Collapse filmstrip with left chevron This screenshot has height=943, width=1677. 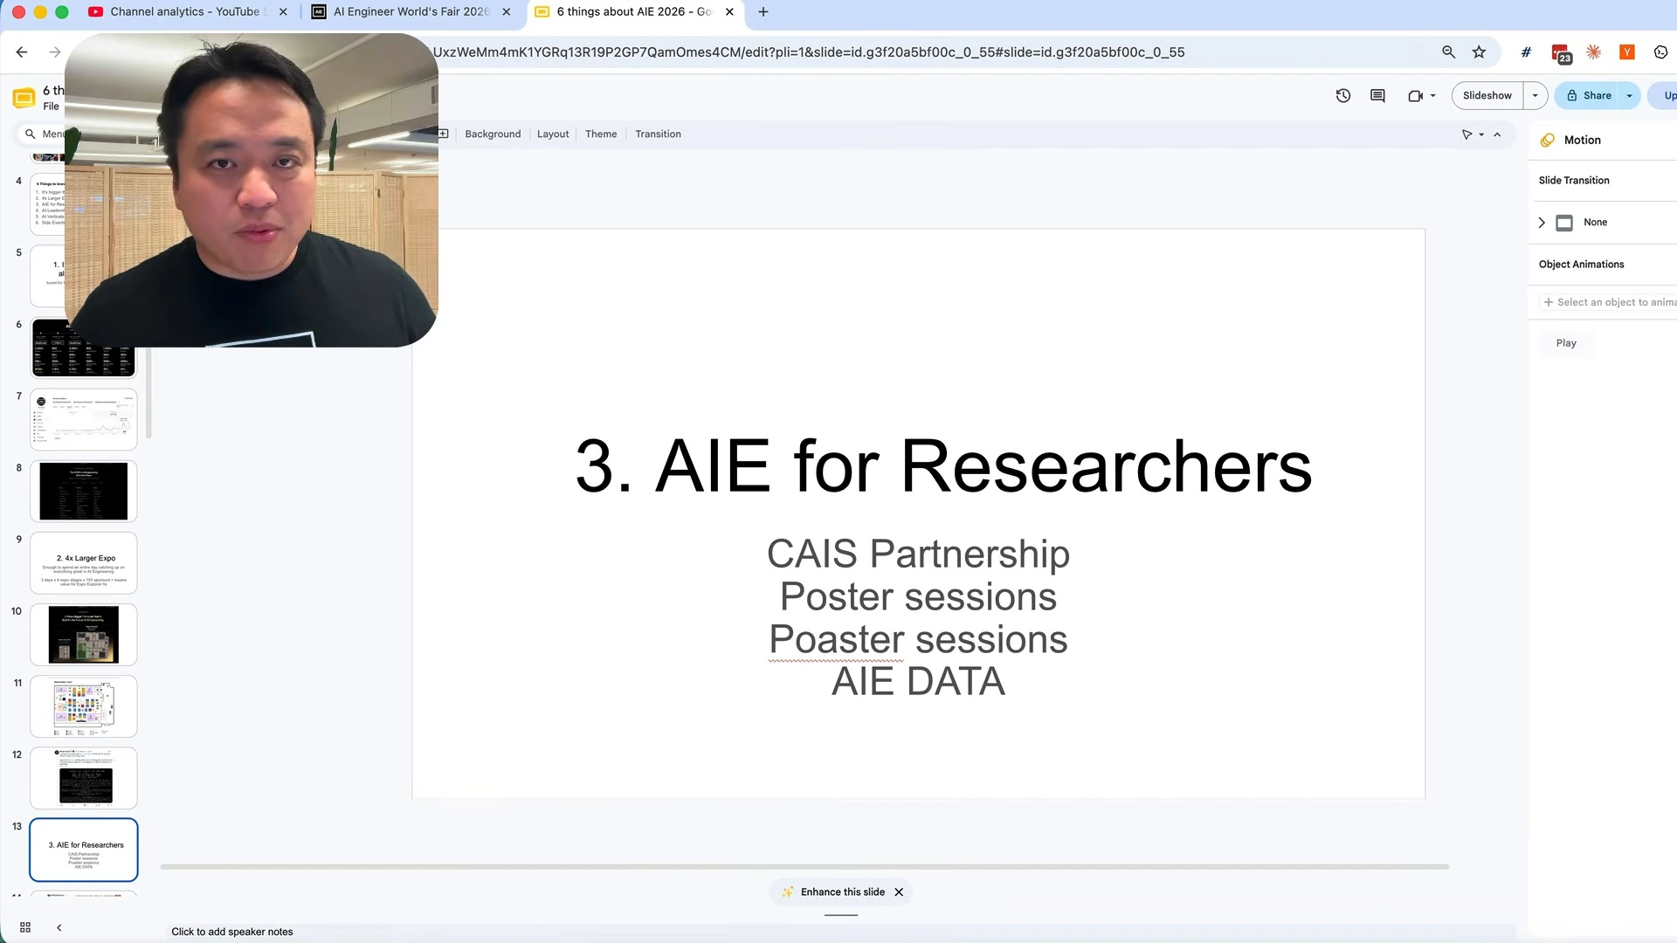point(59,927)
